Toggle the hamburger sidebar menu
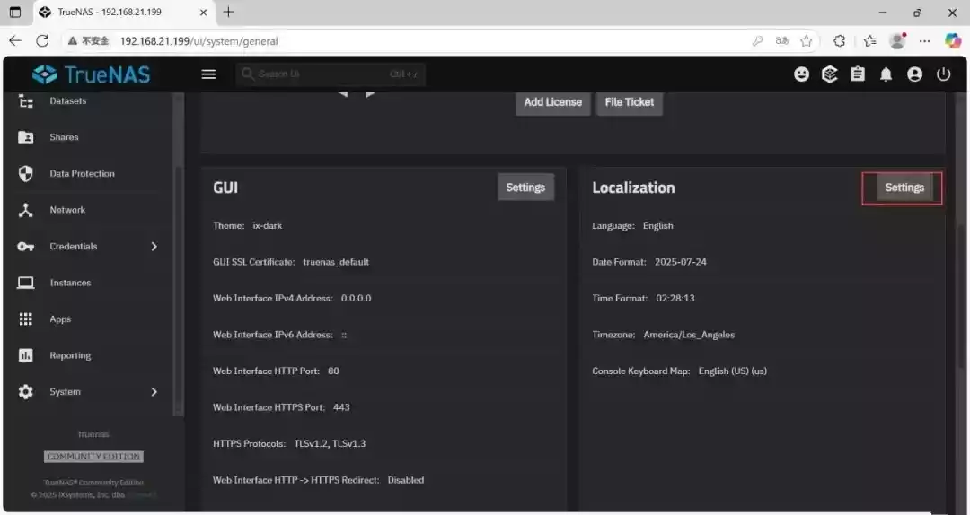Screen dimensions: 970x515 coord(208,74)
